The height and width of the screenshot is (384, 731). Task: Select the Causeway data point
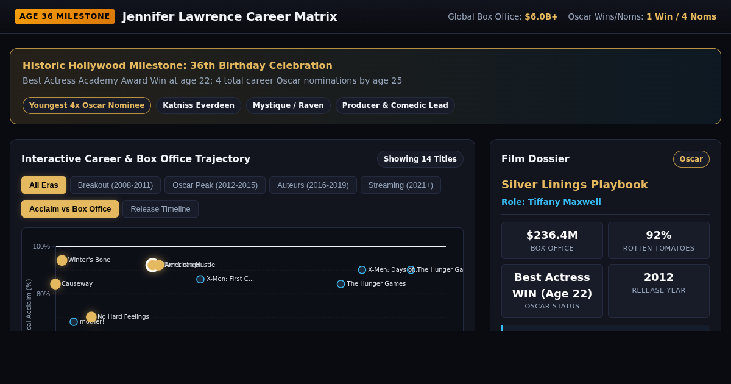tap(55, 284)
